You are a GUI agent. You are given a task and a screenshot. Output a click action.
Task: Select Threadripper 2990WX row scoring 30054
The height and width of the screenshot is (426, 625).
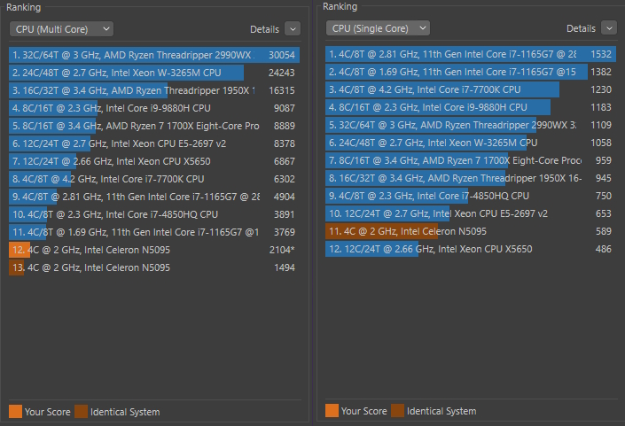[154, 55]
